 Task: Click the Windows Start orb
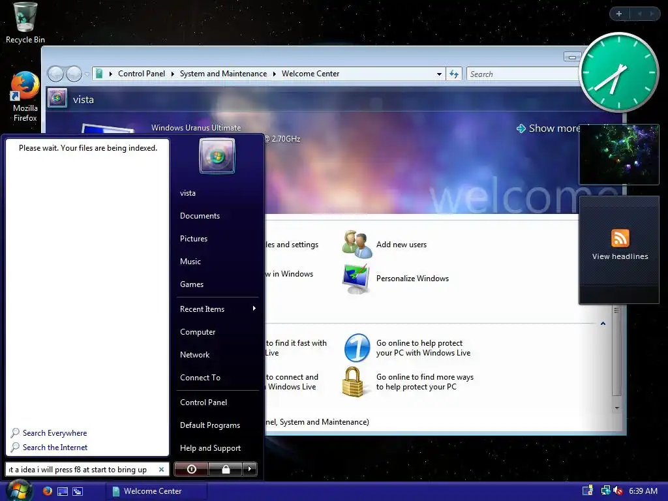20,491
